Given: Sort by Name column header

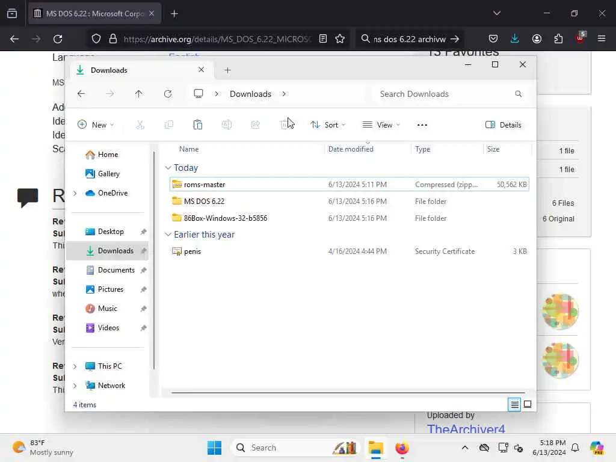Looking at the screenshot, I should tap(189, 149).
